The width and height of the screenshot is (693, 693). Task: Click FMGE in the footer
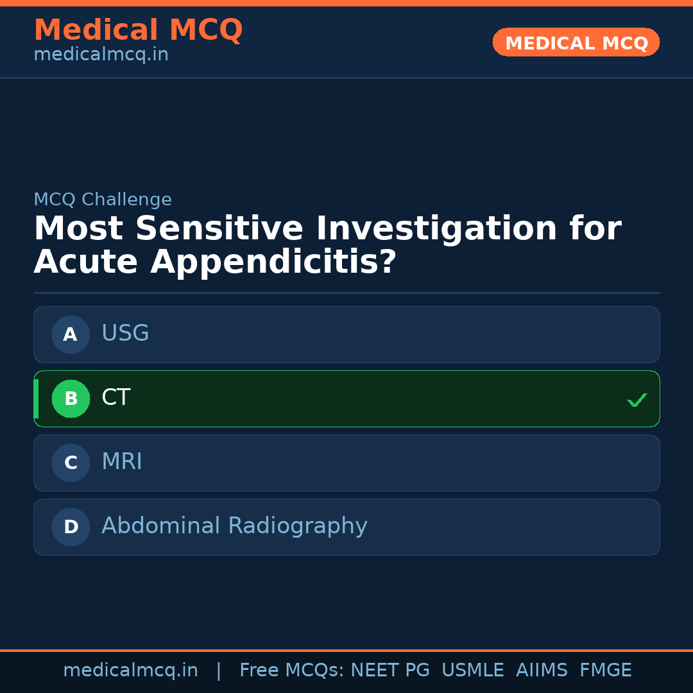tap(605, 671)
